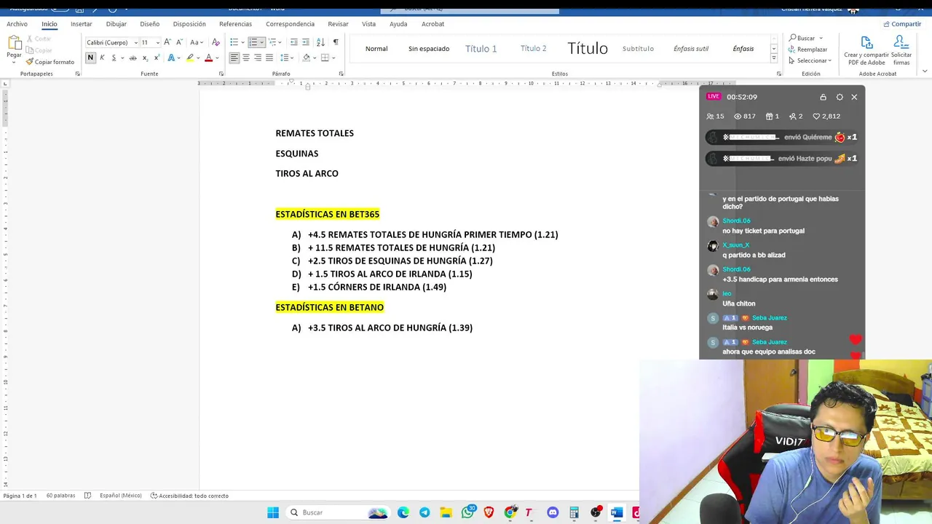Apply yellow text highlight color
This screenshot has width=932, height=524.
190,57
